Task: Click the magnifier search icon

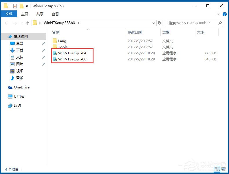Action: tap(220, 23)
